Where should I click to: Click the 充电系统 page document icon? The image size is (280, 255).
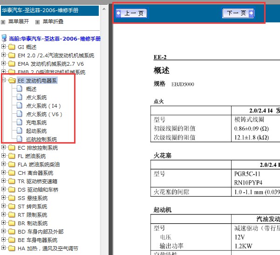19,122
